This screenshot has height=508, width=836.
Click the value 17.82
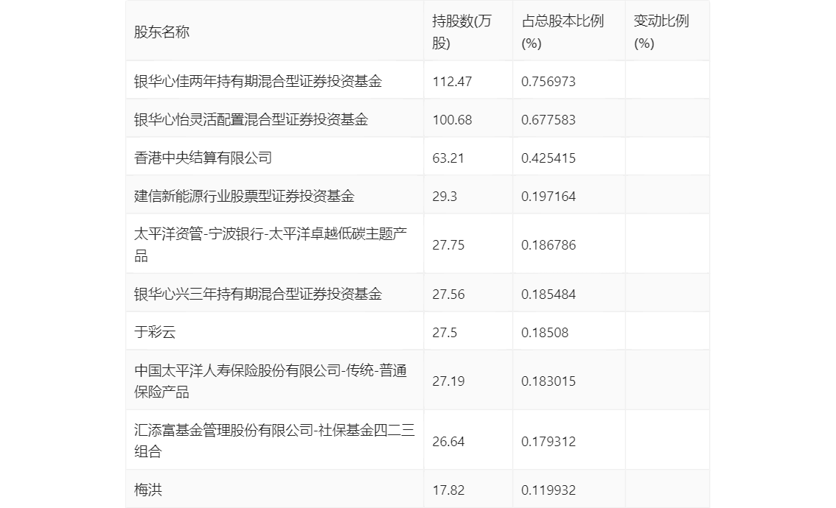point(448,490)
